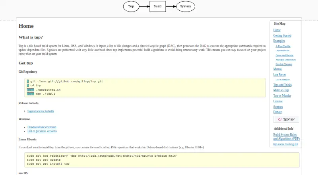Click the 'What is tup?' heading
Viewport: 318px width, 175px height.
tap(31, 37)
